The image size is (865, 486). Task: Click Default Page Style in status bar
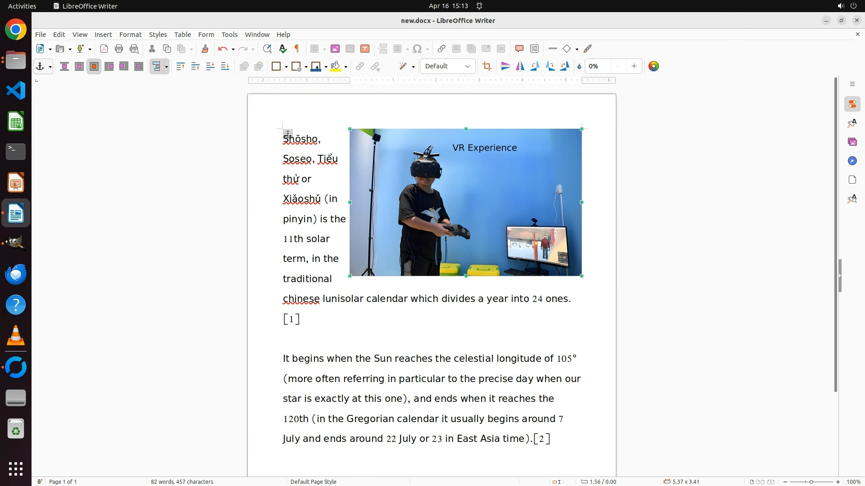pyautogui.click(x=313, y=481)
